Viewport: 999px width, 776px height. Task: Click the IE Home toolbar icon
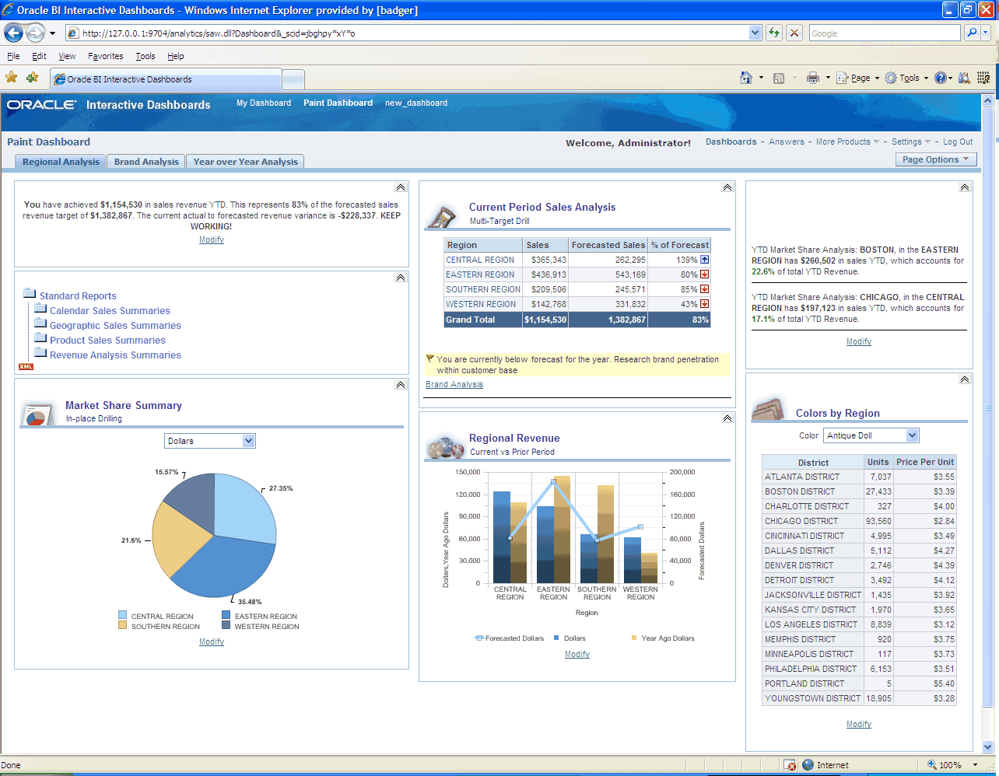(745, 78)
